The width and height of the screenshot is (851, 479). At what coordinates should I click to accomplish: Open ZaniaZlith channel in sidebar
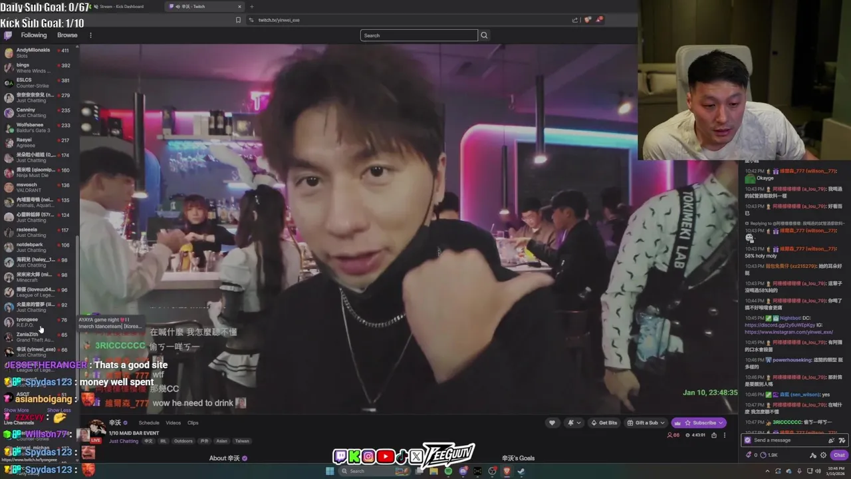pyautogui.click(x=37, y=337)
